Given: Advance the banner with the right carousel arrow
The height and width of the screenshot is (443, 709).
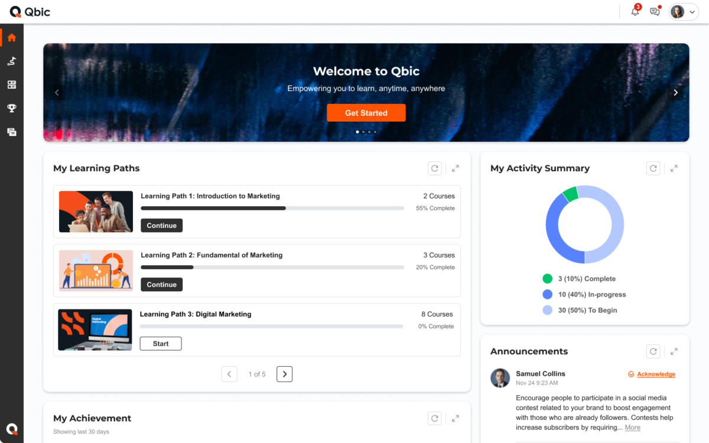Looking at the screenshot, I should (x=675, y=92).
